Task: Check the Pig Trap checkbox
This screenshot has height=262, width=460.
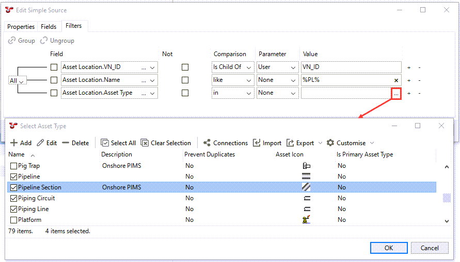Action: tap(14, 166)
